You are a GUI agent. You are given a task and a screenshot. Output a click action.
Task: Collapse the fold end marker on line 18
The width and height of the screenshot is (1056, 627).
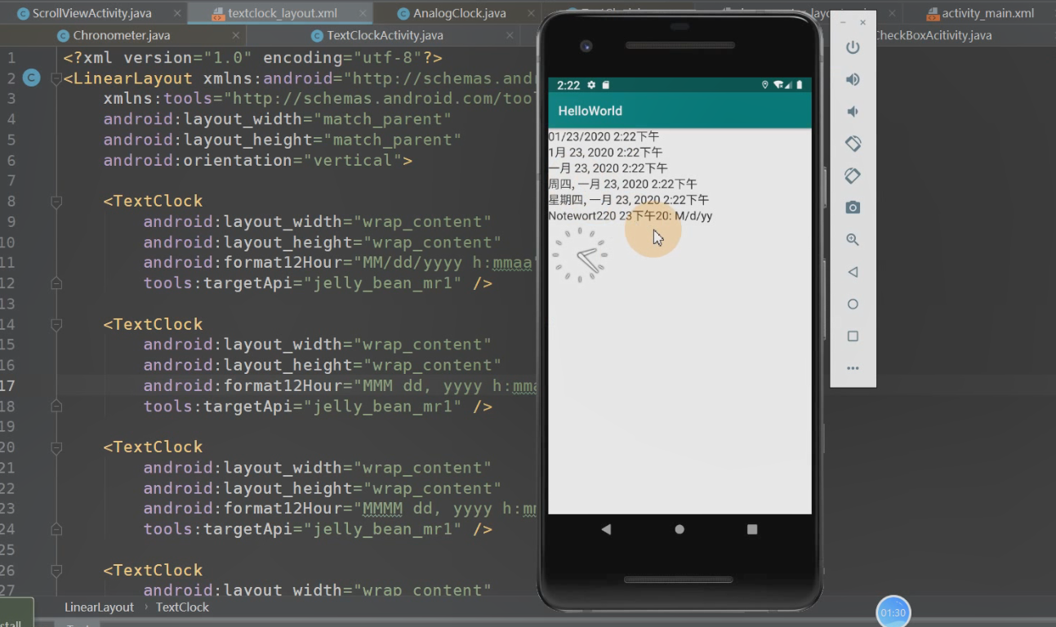pos(56,406)
